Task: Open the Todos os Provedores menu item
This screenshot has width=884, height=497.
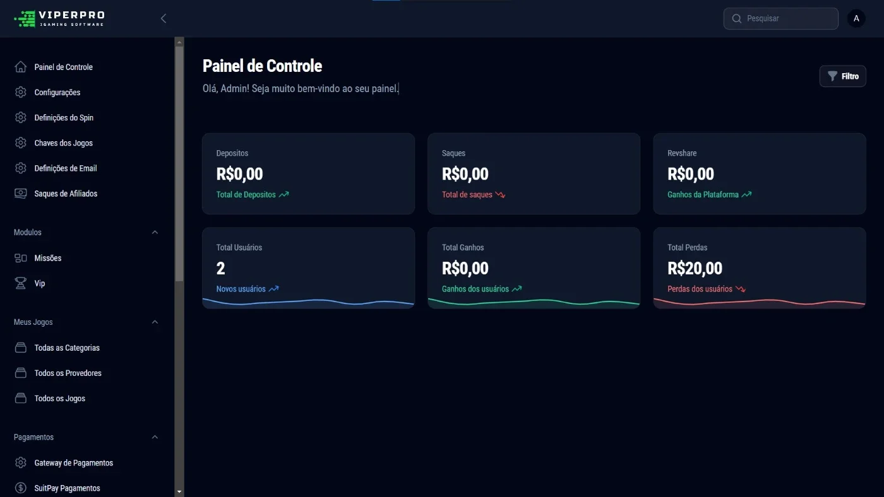Action: [x=68, y=373]
